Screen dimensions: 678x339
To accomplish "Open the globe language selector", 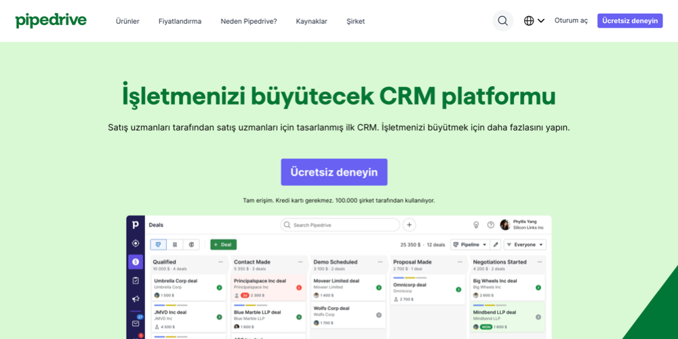I will 534,21.
